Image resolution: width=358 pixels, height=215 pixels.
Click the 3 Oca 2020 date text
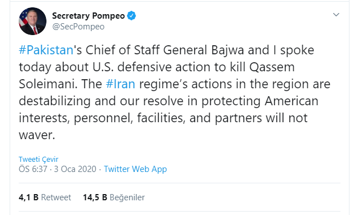(x=75, y=169)
